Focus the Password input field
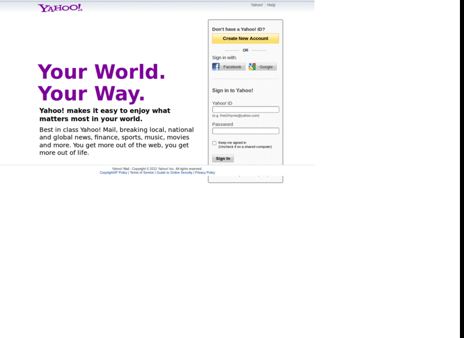The height and width of the screenshot is (338, 464). tap(245, 130)
